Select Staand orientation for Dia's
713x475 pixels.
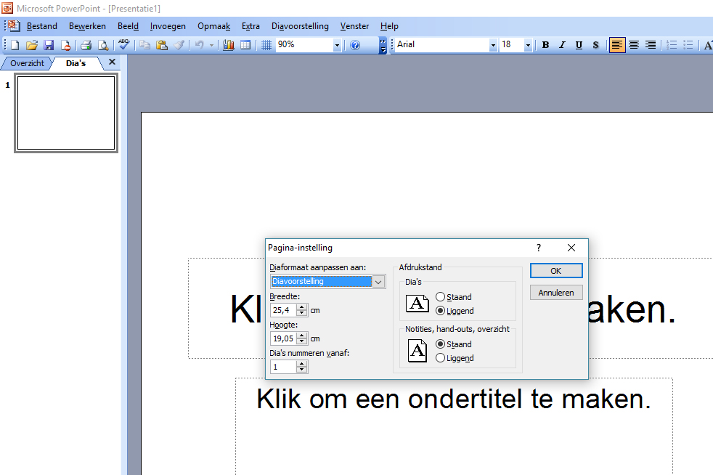(x=440, y=296)
